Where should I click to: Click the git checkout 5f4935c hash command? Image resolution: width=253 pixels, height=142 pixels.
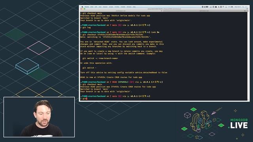coord(113,35)
